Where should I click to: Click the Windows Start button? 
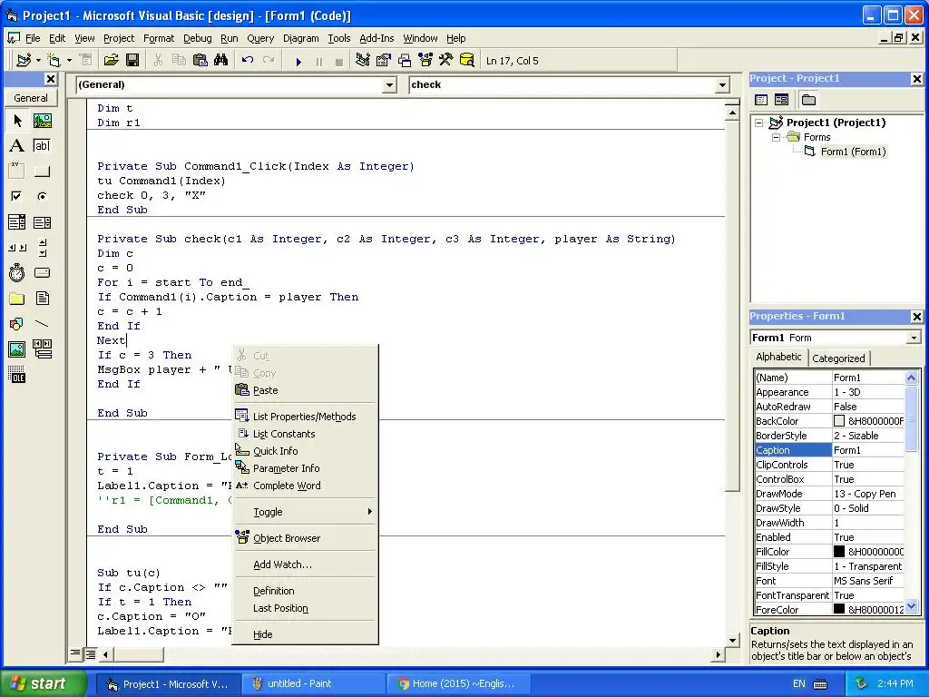point(42,683)
